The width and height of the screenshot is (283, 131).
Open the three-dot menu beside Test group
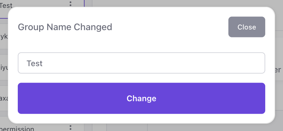pos(70,4)
